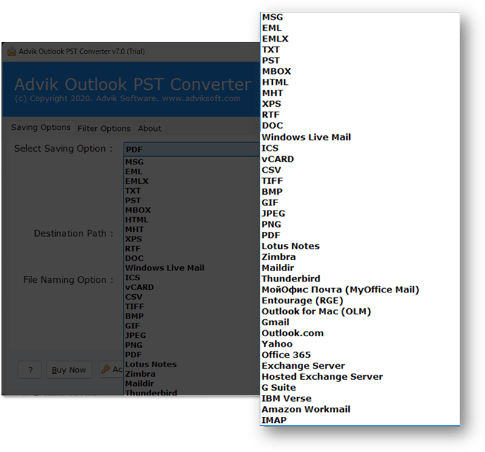Pick HTML in the dimmed window's dropdown list
Viewport: 485px width, 452px height.
tap(137, 220)
